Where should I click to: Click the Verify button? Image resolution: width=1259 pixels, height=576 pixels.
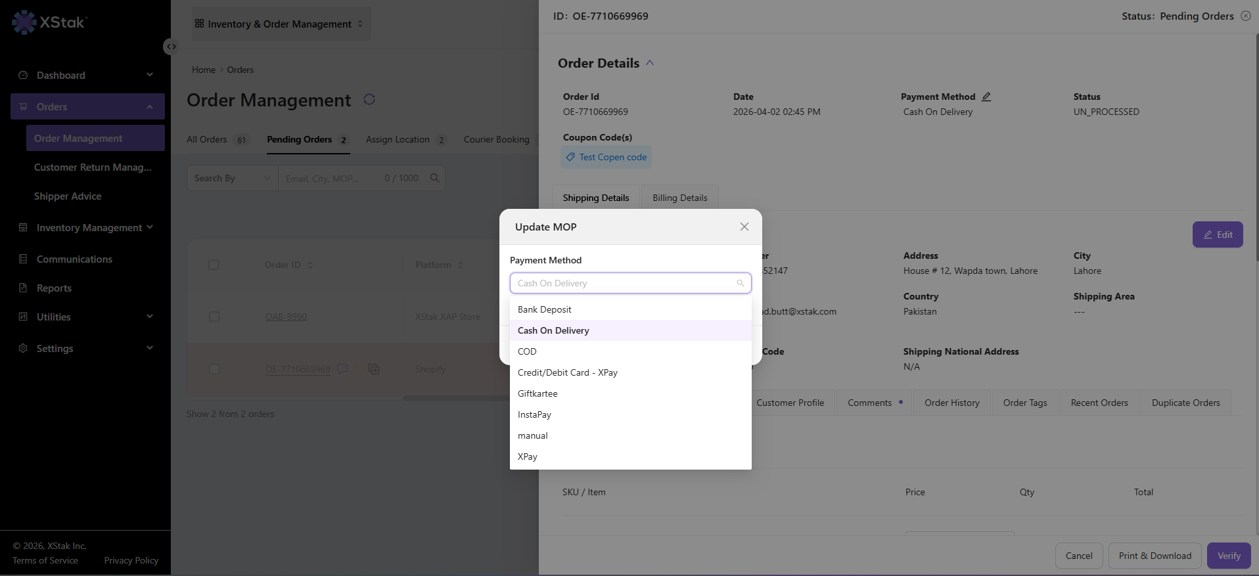(1229, 556)
